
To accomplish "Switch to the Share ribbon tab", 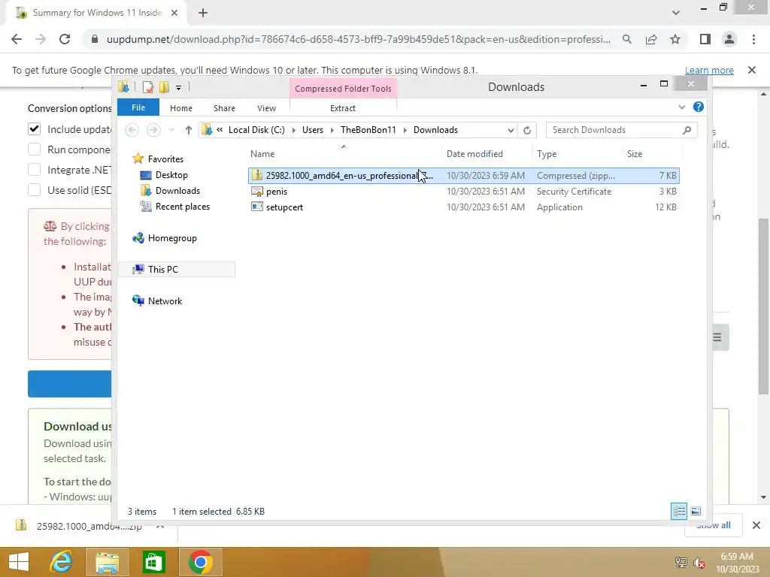I will [x=224, y=108].
